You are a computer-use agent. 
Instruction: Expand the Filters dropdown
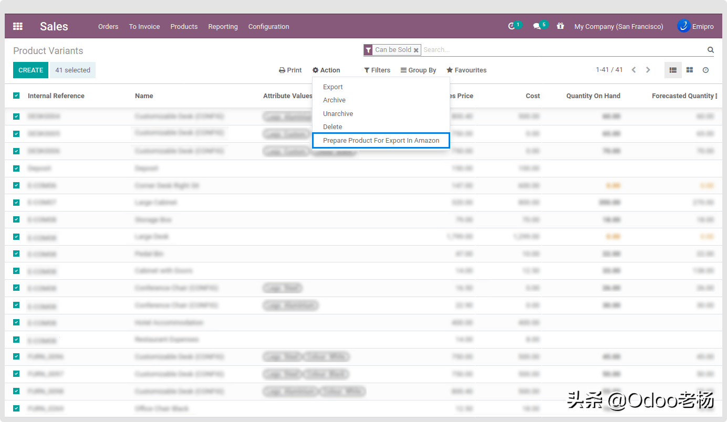(377, 70)
